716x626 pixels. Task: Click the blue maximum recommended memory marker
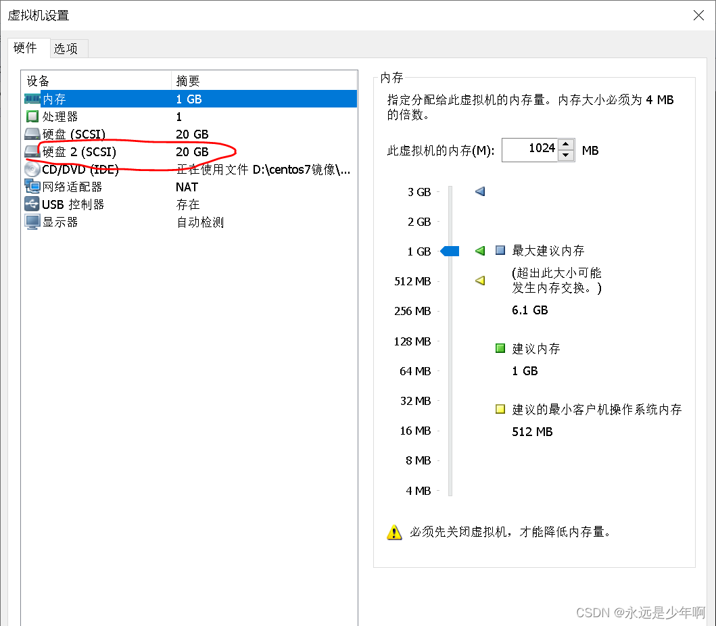tap(499, 251)
